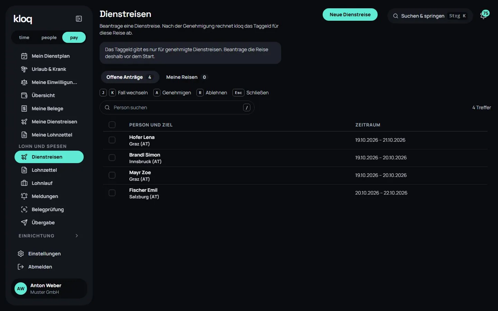Click the Urlaub & Krank palm icon

(x=24, y=69)
